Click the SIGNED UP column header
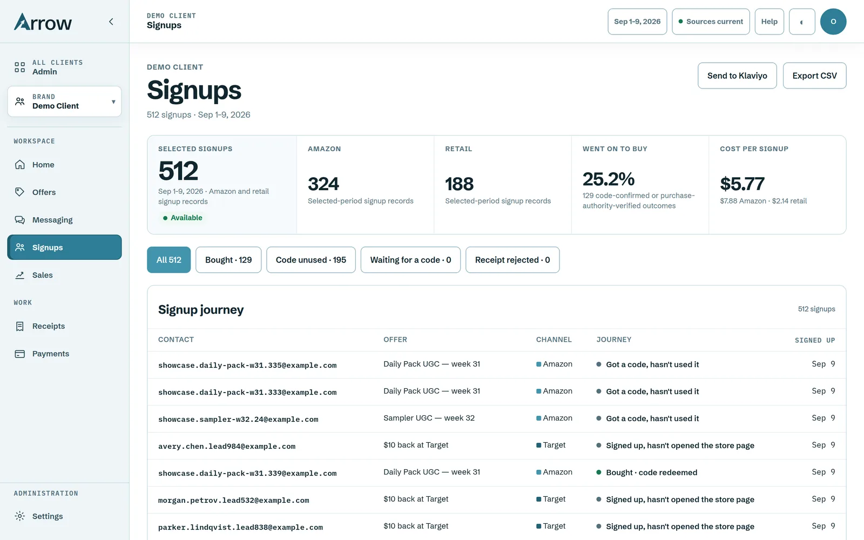Viewport: 864px width, 540px height. (815, 340)
